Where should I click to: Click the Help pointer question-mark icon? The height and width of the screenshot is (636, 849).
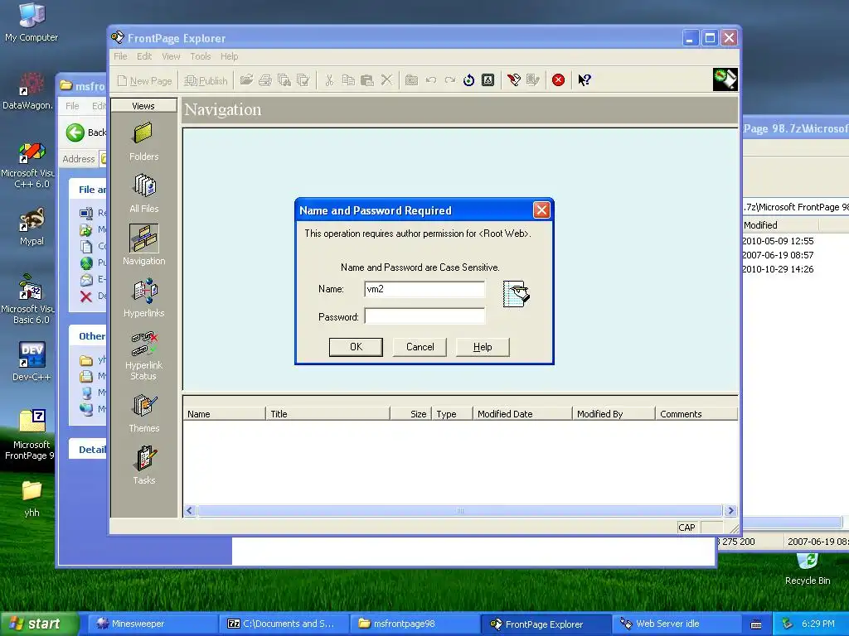coord(585,80)
